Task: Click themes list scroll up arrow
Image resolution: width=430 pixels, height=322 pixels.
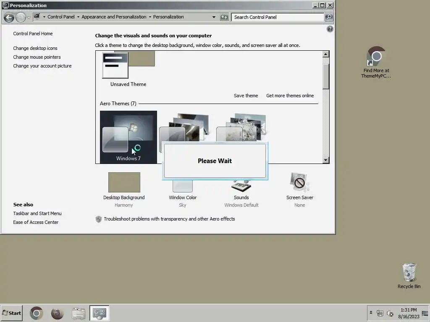Action: point(325,54)
